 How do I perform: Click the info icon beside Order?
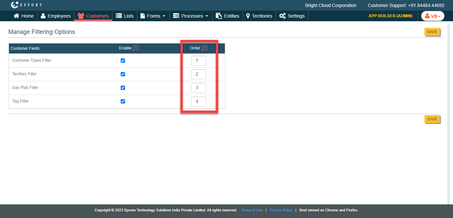tap(204, 48)
